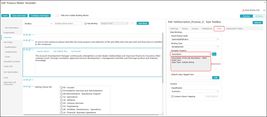Click the Save button

[x=5, y=16]
